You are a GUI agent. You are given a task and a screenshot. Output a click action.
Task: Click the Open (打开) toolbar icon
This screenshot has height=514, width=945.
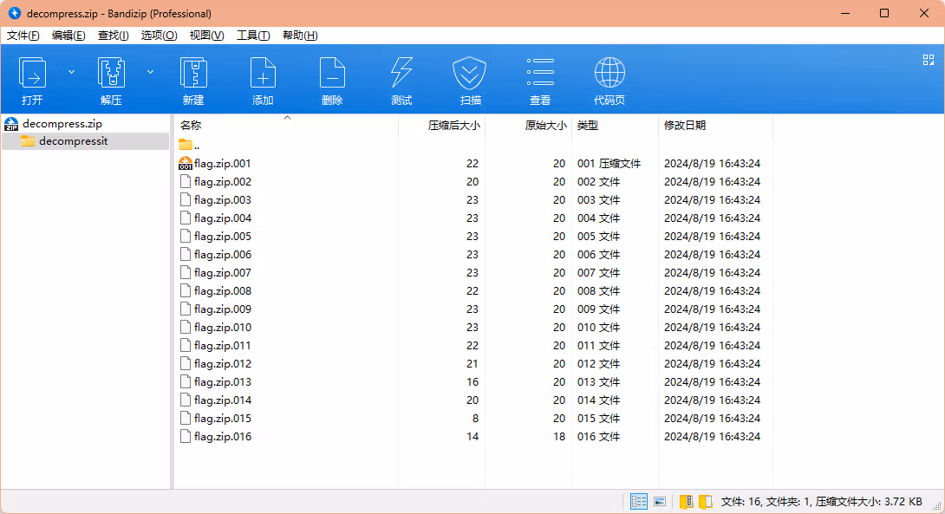[33, 73]
